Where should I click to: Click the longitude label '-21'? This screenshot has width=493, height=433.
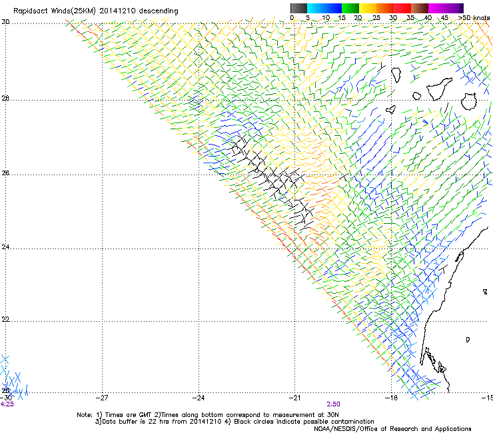[x=294, y=398]
